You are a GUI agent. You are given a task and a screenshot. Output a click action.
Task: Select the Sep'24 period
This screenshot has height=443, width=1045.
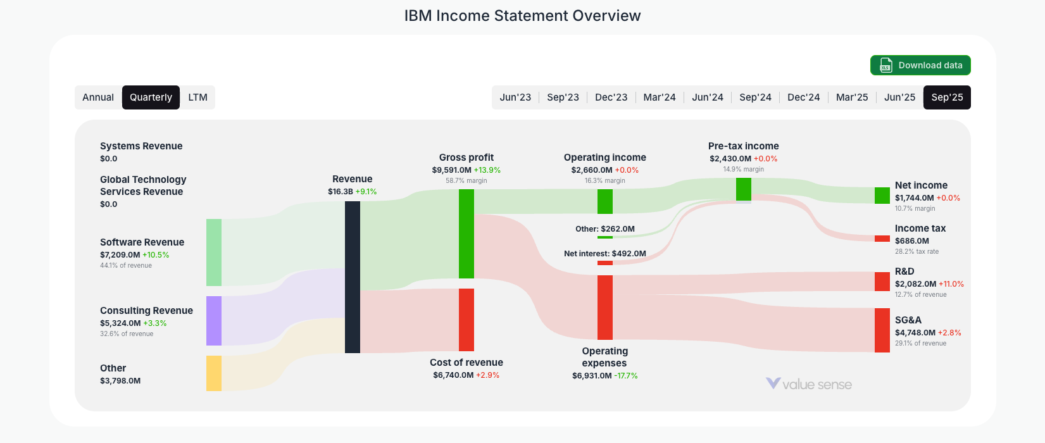(x=756, y=97)
